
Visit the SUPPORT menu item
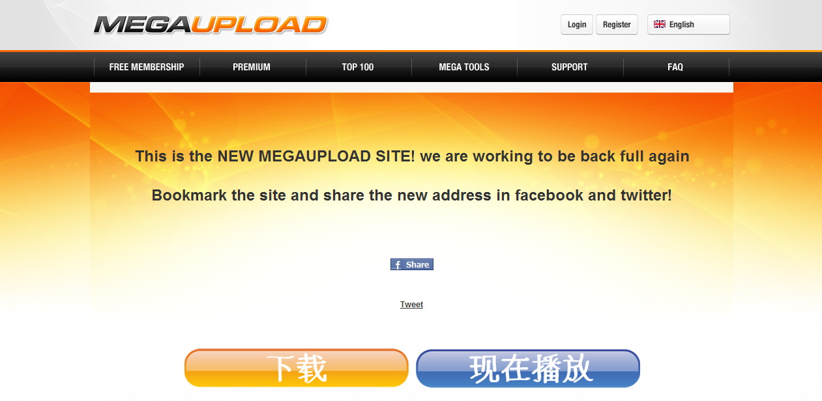click(x=570, y=67)
